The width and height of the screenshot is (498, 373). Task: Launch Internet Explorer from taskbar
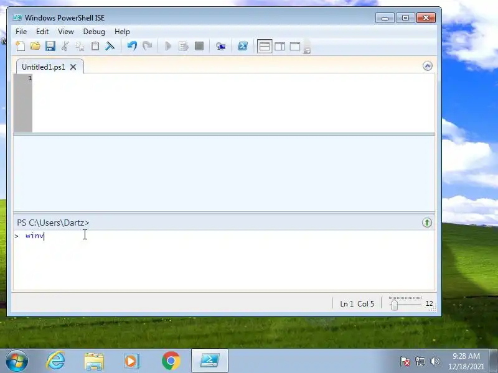tap(55, 361)
